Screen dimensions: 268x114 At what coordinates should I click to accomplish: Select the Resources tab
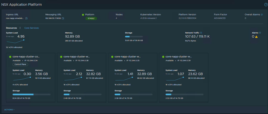click(x=12, y=28)
